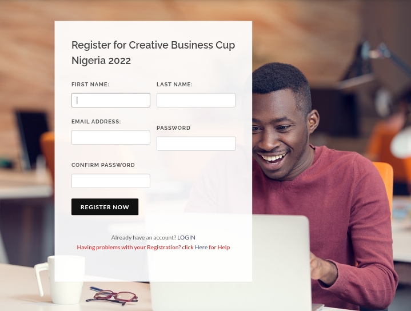Click the 'Already have an account?' text
The width and height of the screenshot is (411, 311).
coord(143,238)
